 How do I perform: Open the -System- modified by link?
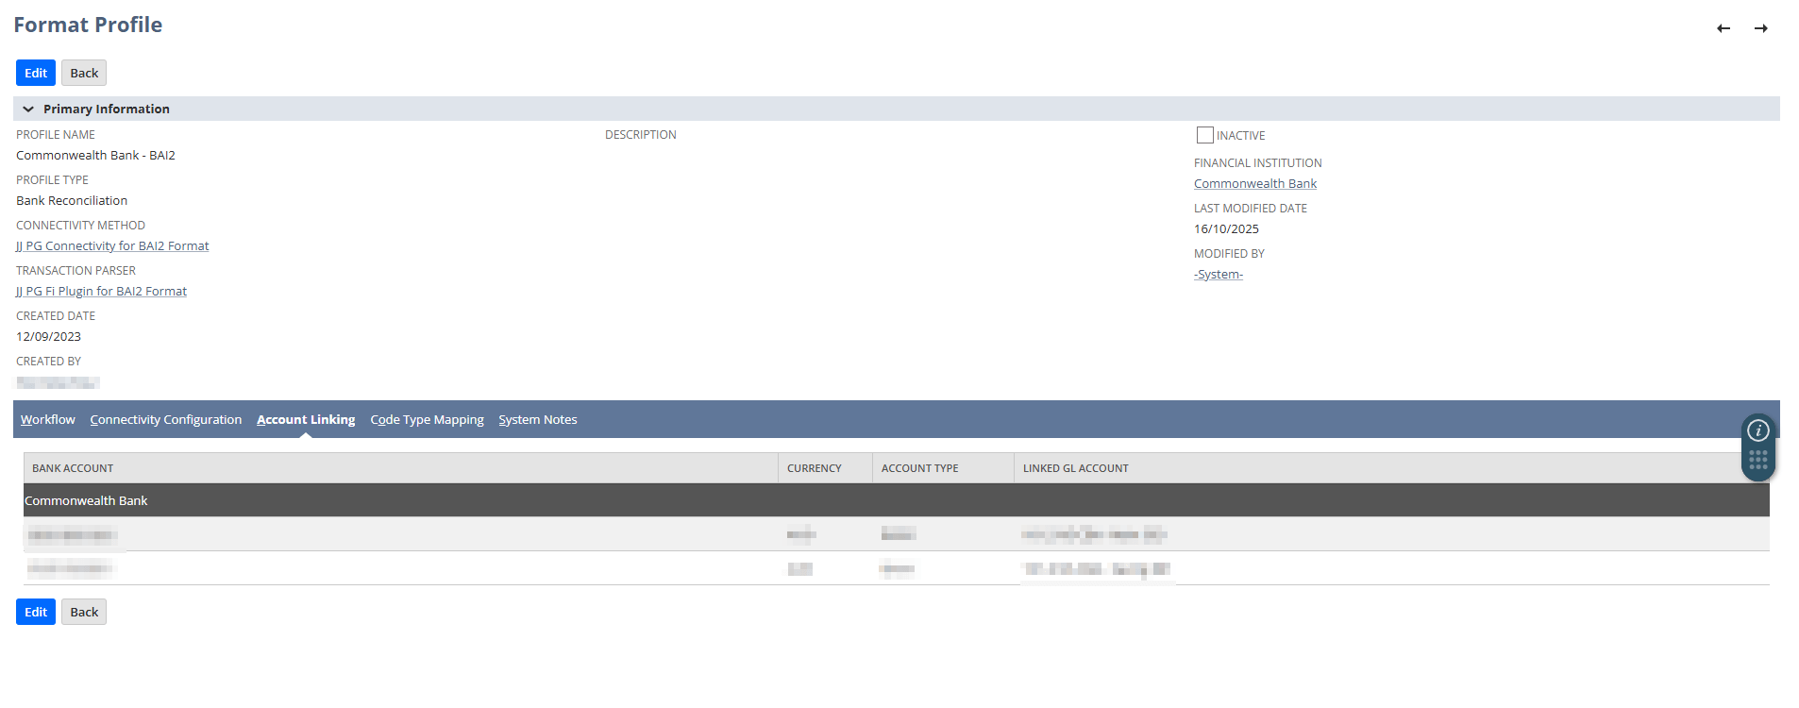1219,274
